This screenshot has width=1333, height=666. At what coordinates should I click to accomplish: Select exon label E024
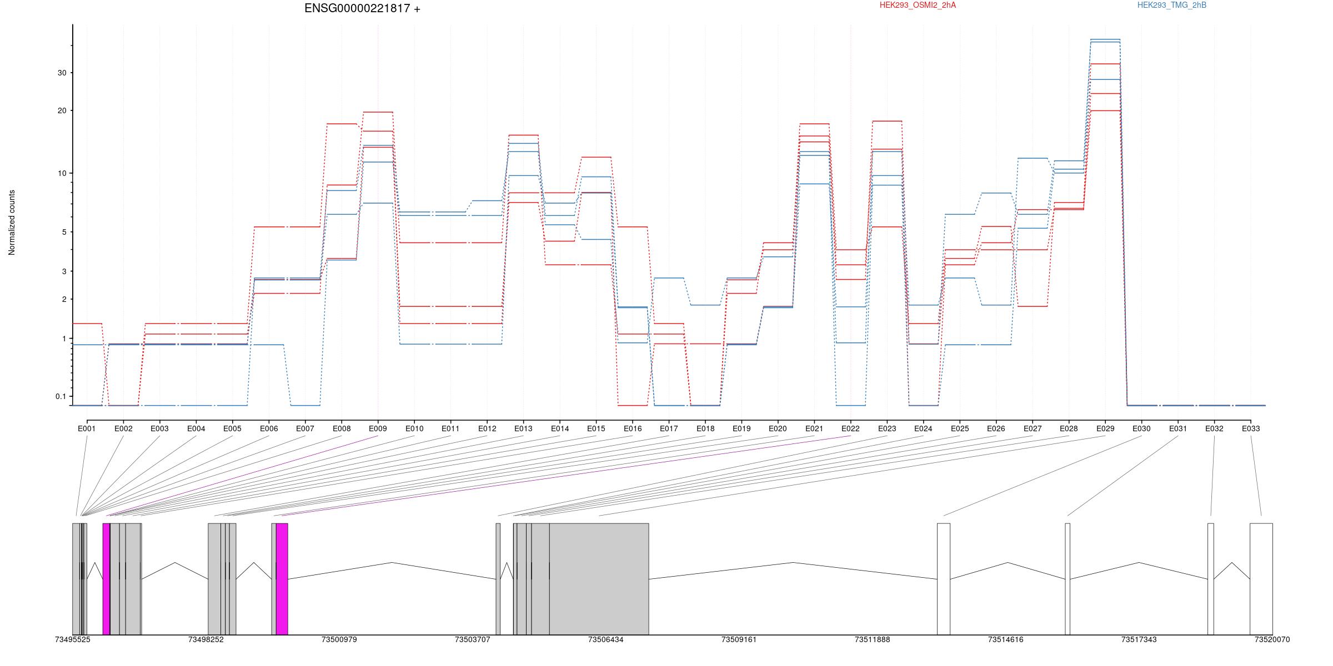923,428
